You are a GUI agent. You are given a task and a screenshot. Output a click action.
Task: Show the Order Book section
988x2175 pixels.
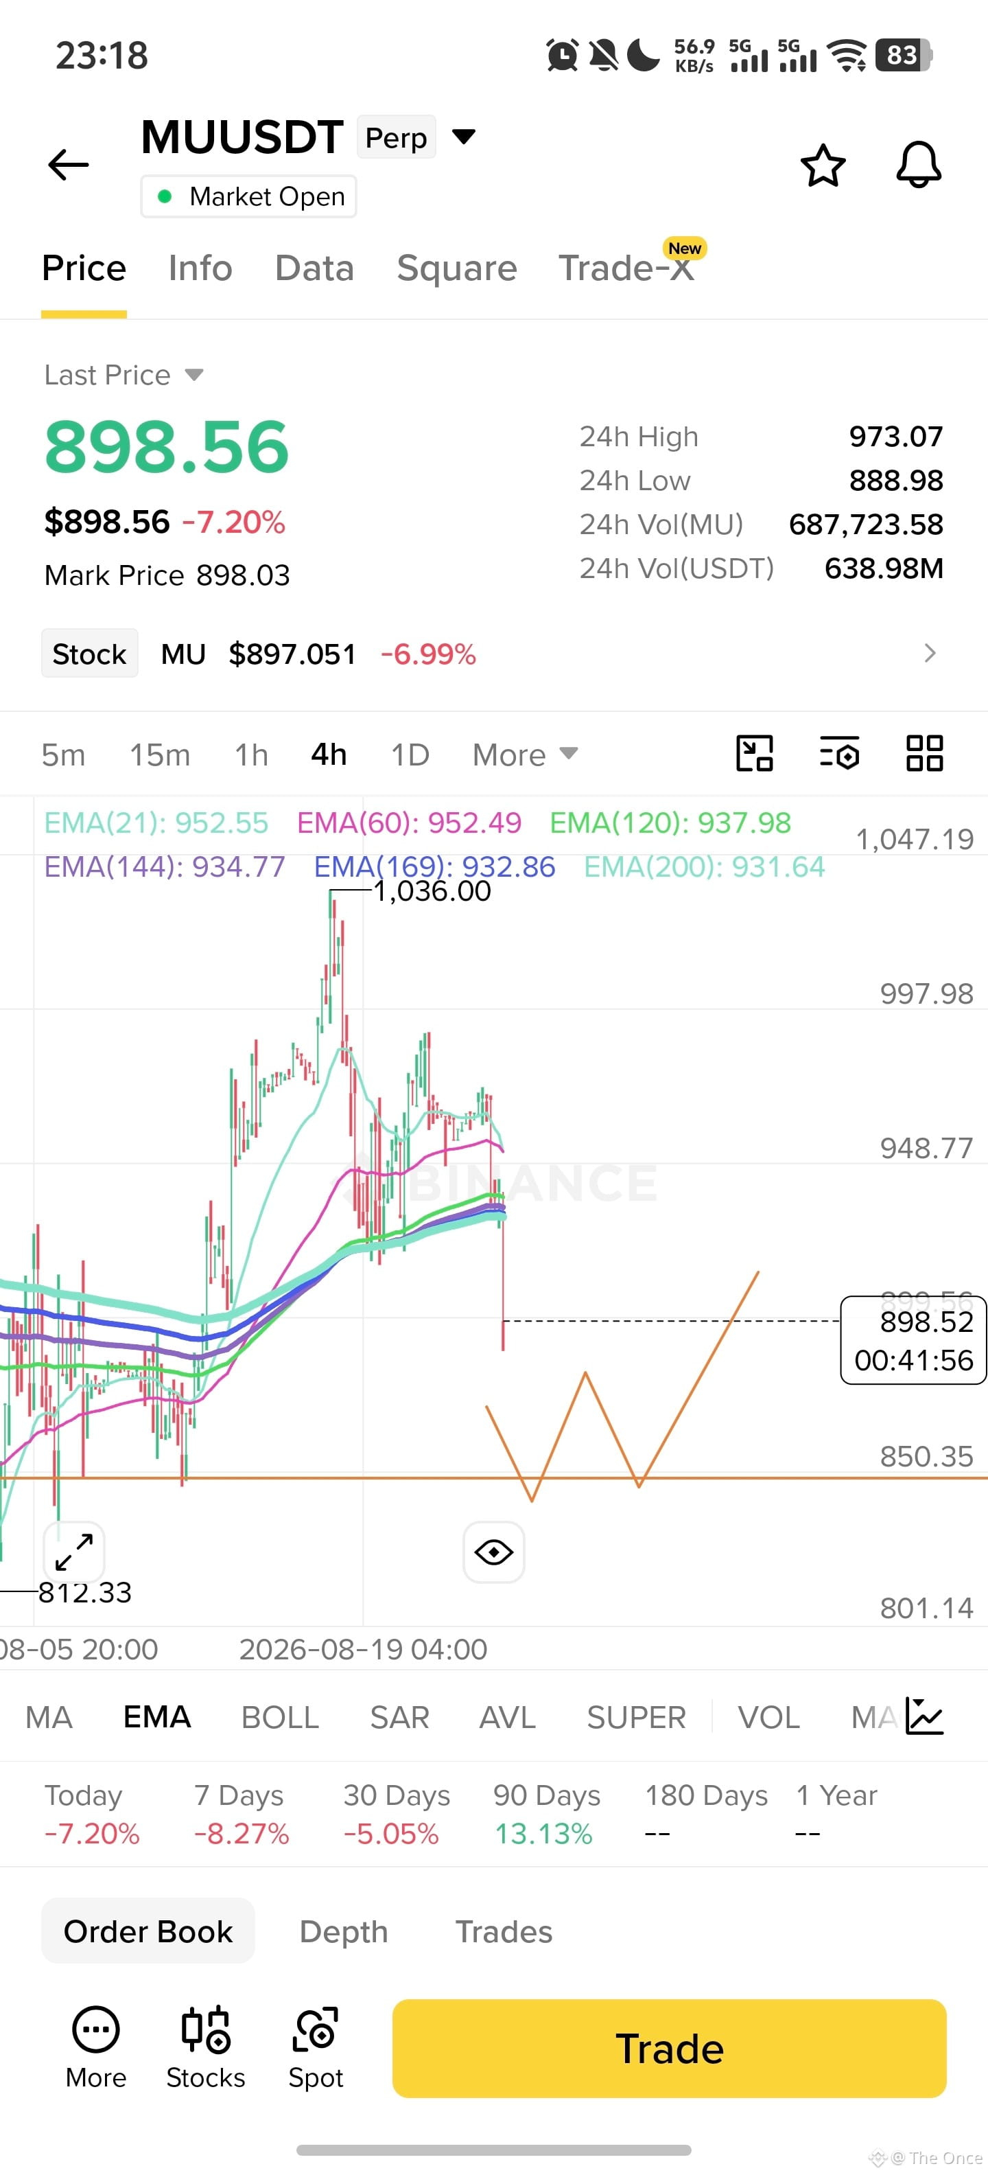pyautogui.click(x=148, y=1931)
